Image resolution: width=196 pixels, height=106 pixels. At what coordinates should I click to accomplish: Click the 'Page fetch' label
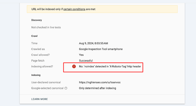(38, 61)
